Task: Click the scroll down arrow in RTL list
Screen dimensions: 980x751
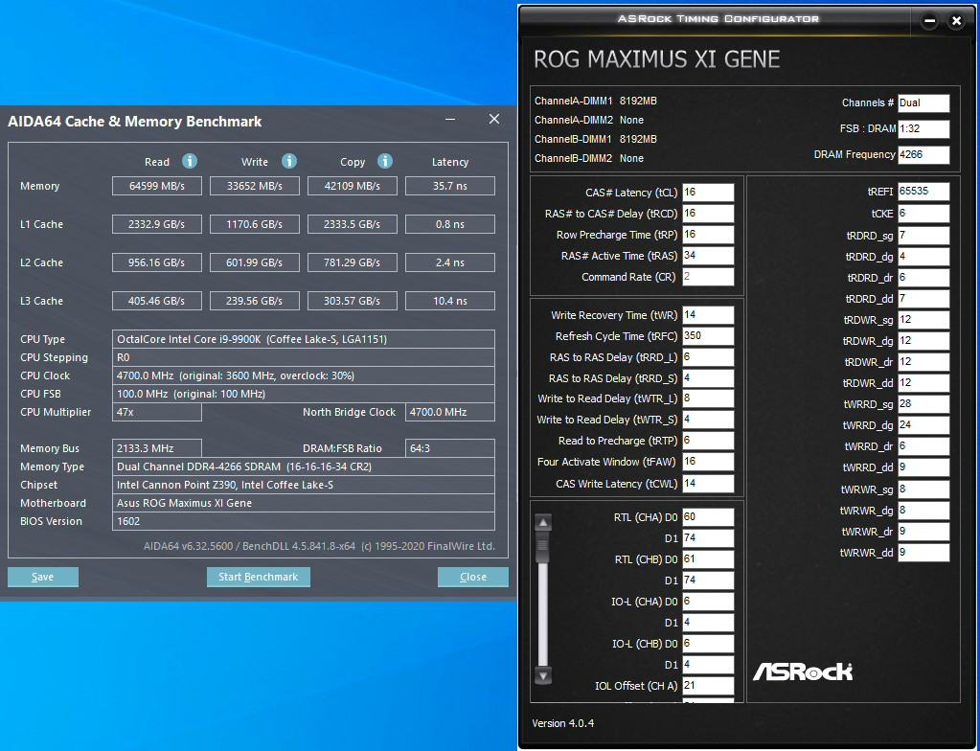Action: [543, 675]
